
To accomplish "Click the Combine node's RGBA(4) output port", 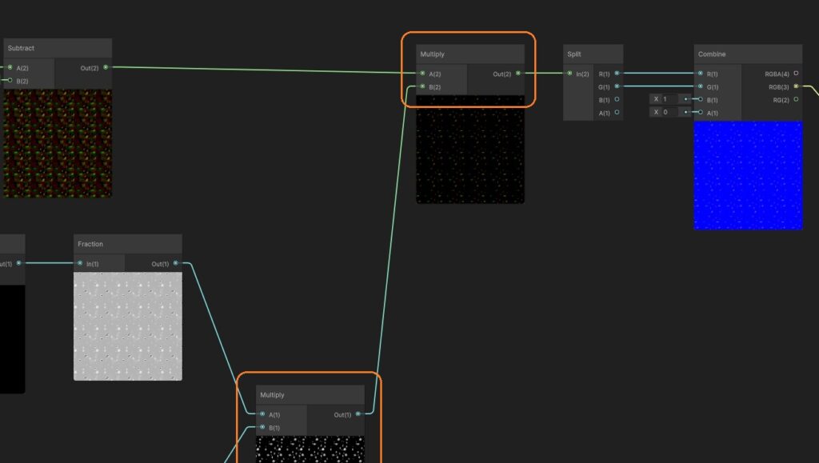I will (796, 74).
